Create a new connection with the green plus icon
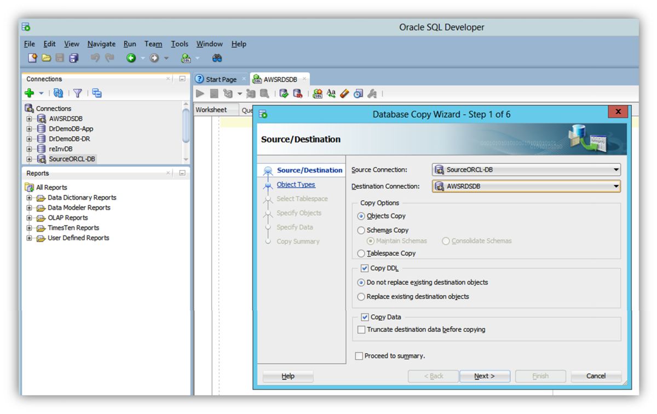Screen dimensions: 657x414 [28, 93]
